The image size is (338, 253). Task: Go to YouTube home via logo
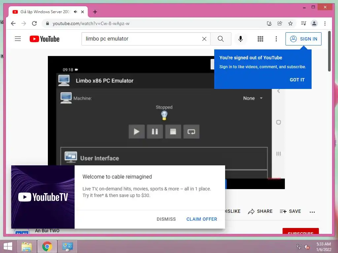tap(45, 39)
